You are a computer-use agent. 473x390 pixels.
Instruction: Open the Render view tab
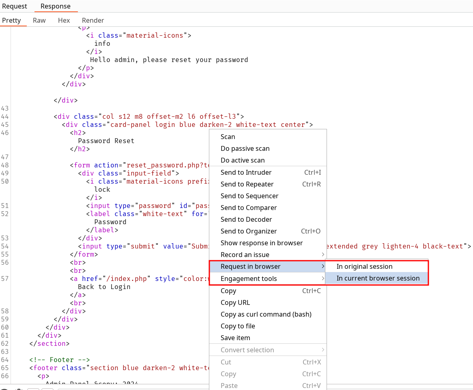point(93,20)
